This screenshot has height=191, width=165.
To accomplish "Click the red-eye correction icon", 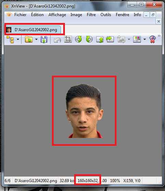I will (152, 39).
